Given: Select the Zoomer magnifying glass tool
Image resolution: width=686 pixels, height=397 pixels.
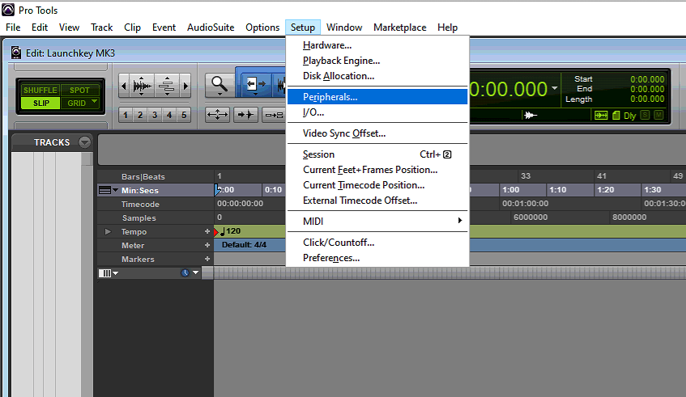Looking at the screenshot, I should pyautogui.click(x=219, y=85).
